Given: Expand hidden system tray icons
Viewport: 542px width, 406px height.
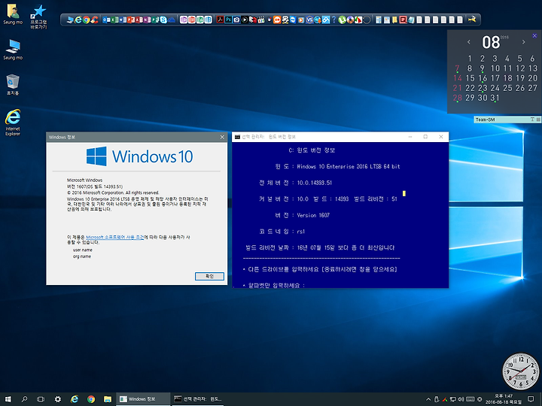Looking at the screenshot, I should point(428,399).
